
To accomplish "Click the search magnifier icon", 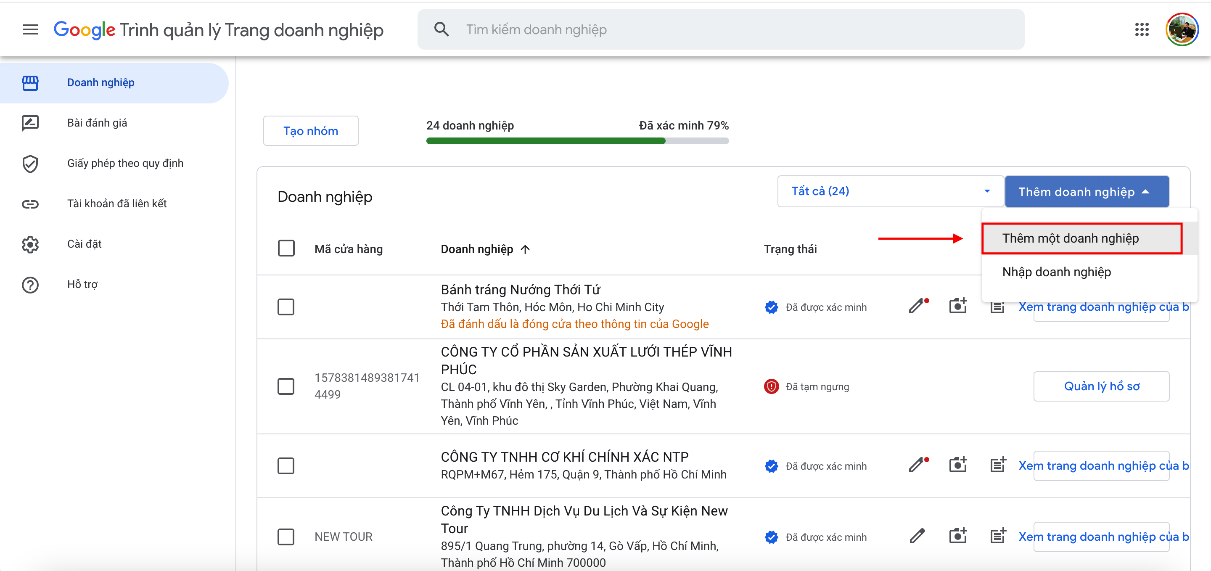I will 441,29.
